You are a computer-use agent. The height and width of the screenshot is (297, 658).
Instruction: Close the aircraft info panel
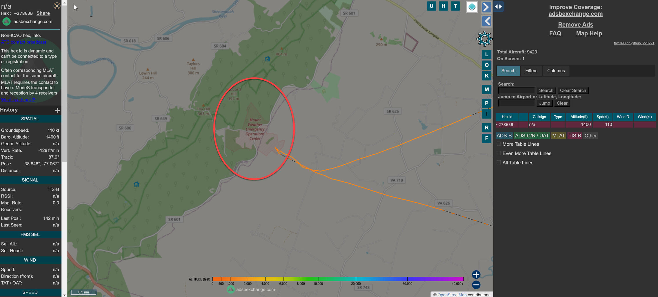[57, 6]
